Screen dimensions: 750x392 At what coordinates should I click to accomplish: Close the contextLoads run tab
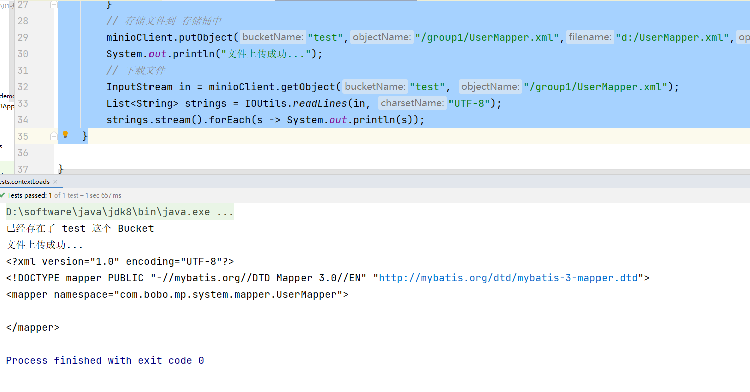click(x=55, y=182)
